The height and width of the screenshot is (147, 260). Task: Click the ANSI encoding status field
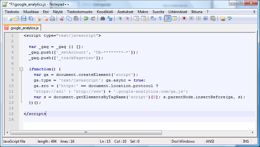pos(210,141)
